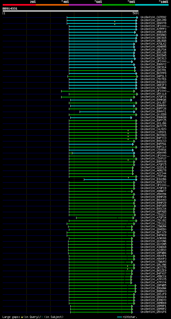Screen dimensions: 171x319
Task: Select the UniRef100_Q6ESF3 label
Action: point(153,85)
